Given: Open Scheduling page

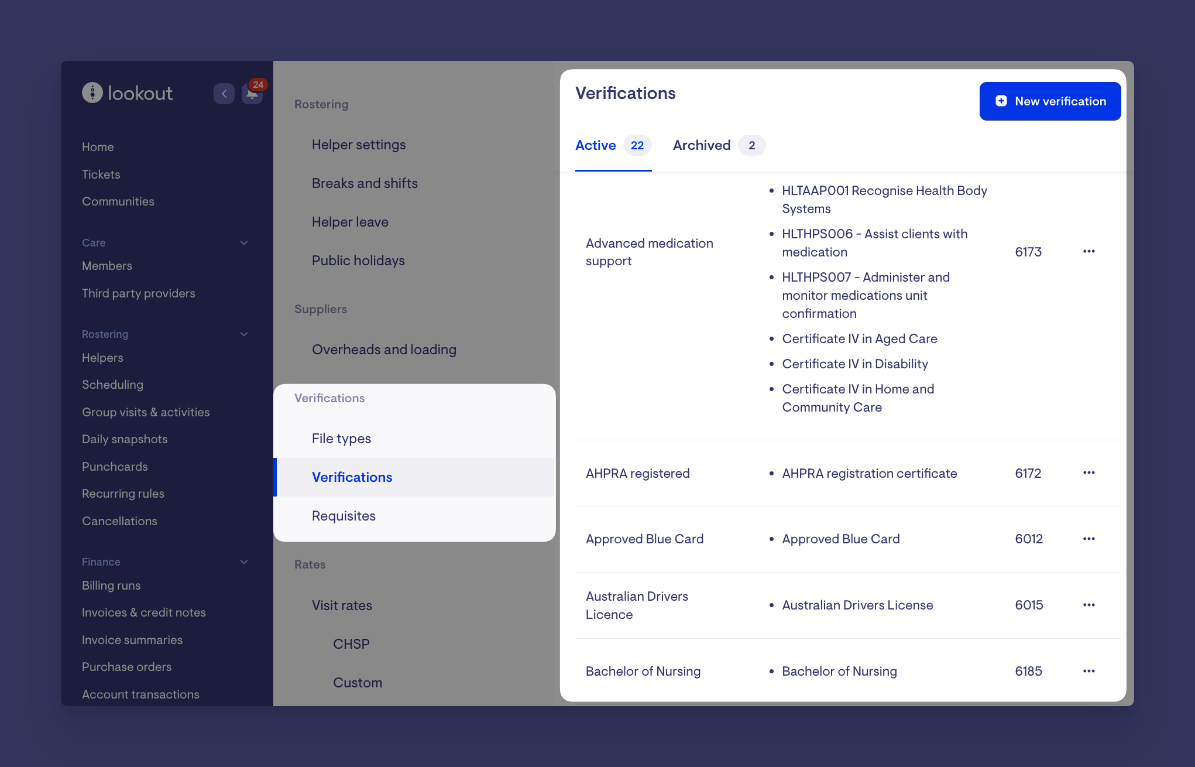Looking at the screenshot, I should coord(112,385).
